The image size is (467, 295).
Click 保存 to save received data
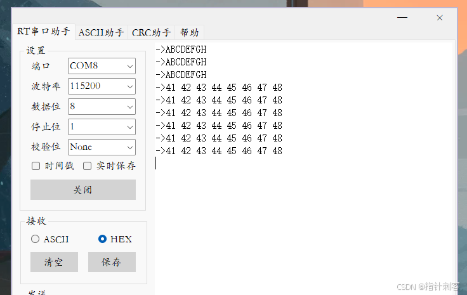(x=112, y=262)
